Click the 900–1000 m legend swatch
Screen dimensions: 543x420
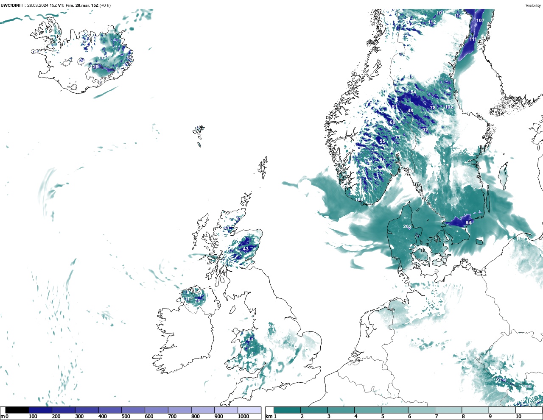pos(226,410)
